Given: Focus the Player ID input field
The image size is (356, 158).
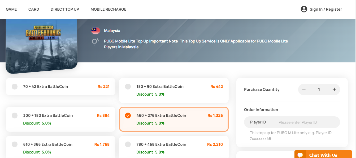Looking at the screenshot, I should click(292, 122).
